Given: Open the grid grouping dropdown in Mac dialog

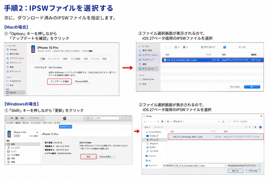Looking at the screenshot, I should pos(185,47).
